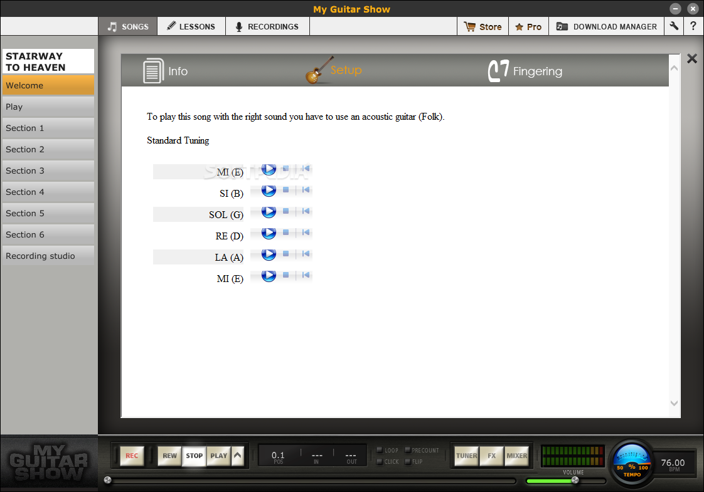Open the TUNER
704x492 pixels.
point(466,456)
